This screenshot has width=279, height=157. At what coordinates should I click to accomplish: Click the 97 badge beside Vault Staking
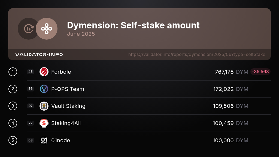pyautogui.click(x=31, y=106)
